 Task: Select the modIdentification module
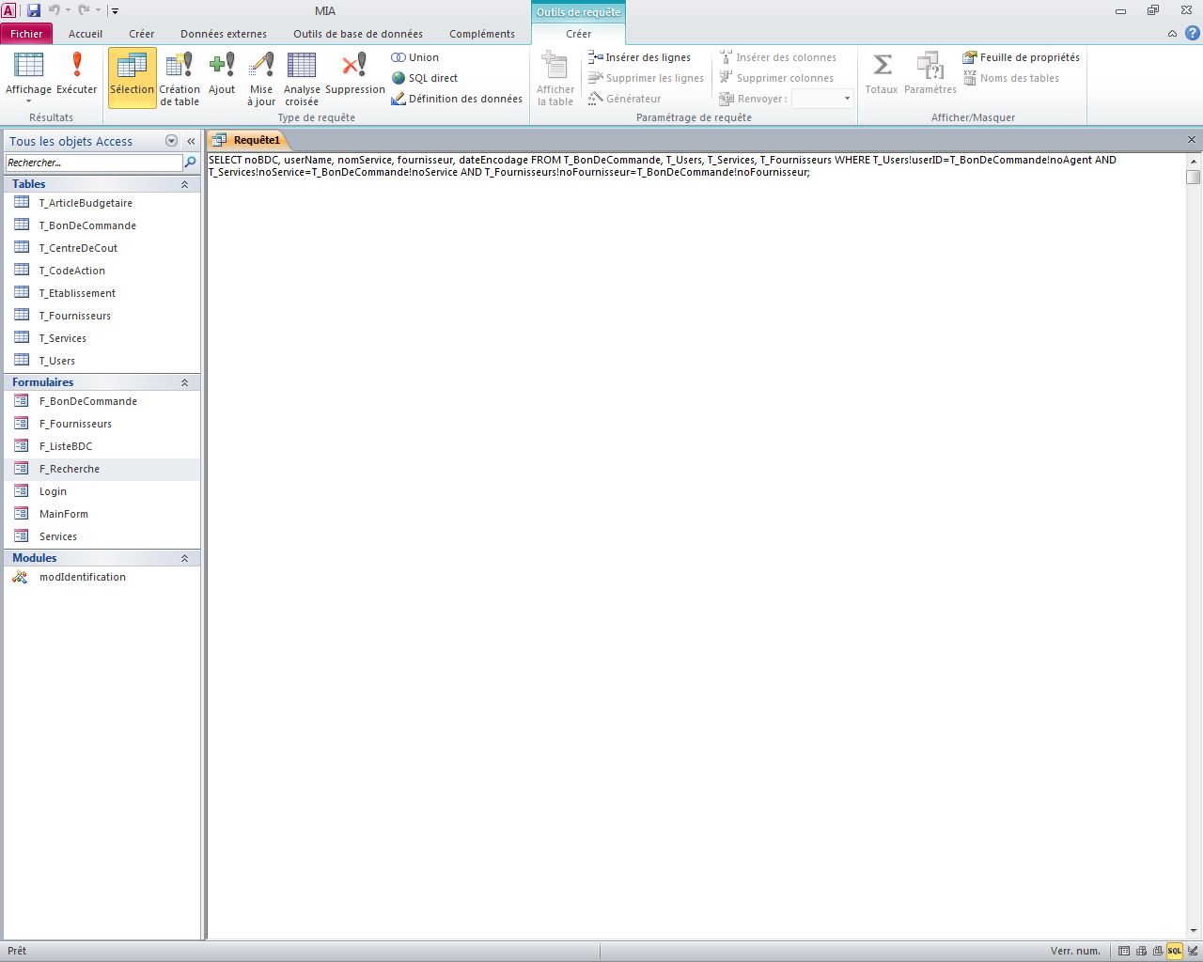(x=102, y=577)
